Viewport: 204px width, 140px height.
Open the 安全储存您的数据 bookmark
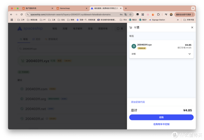[x=106, y=20]
